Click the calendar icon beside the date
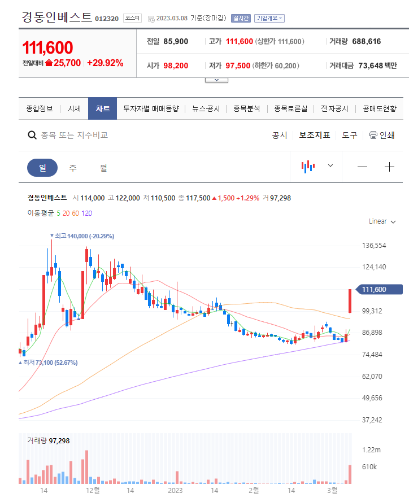Viewport: 409px width, 502px height. [151, 19]
